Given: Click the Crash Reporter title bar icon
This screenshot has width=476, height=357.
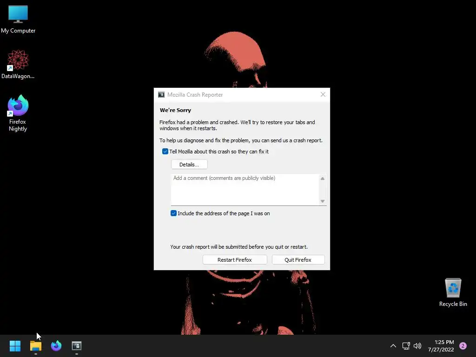Looking at the screenshot, I should (x=161, y=95).
